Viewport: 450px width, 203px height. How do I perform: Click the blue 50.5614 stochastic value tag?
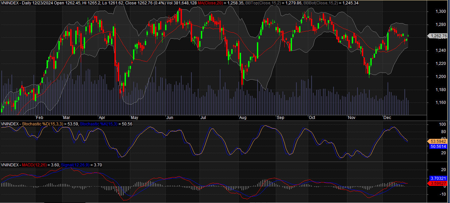[439, 147]
